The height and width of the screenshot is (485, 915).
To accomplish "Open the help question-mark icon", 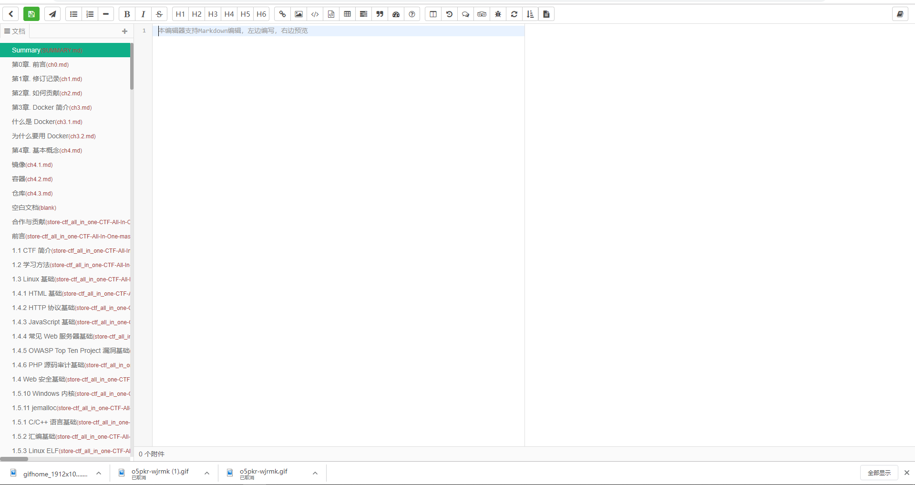I will coord(412,14).
